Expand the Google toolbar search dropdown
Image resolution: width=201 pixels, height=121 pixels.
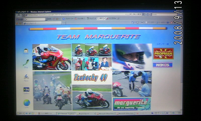(x=46, y=19)
